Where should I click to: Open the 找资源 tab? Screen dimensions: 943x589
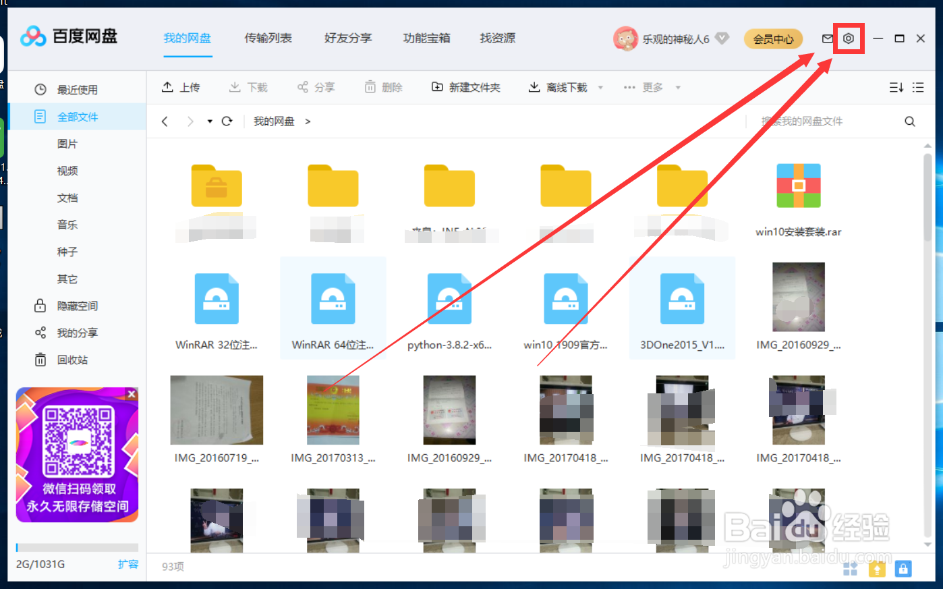(498, 38)
